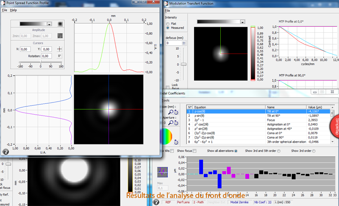
Task: Select the Tilt at 90° coefficient row
Action: coord(258,116)
